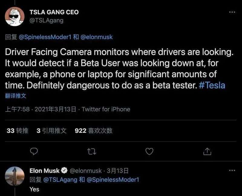Like the tweet with the heart icon
The height and width of the screenshot is (196, 242).
point(149,151)
